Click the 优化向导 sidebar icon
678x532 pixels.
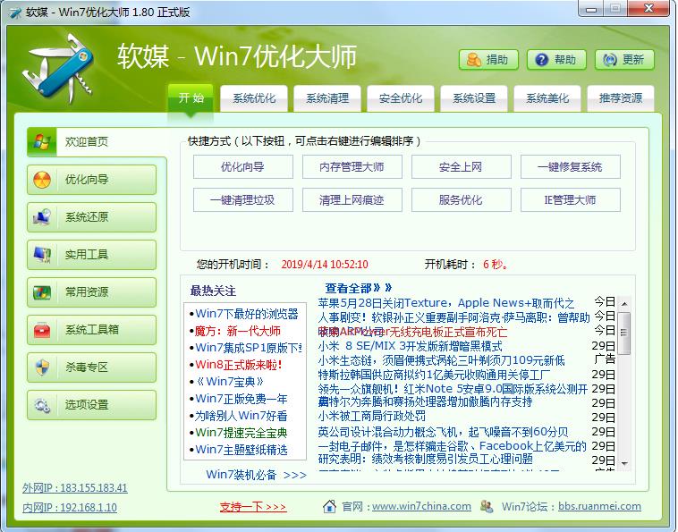[42, 180]
